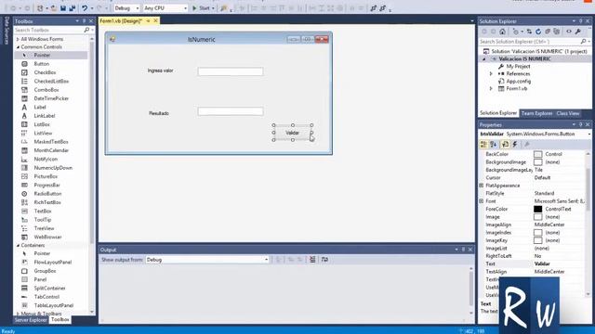The height and width of the screenshot is (334, 595).
Task: Toggle auto-hide pin on Properties panel
Action: [x=580, y=124]
